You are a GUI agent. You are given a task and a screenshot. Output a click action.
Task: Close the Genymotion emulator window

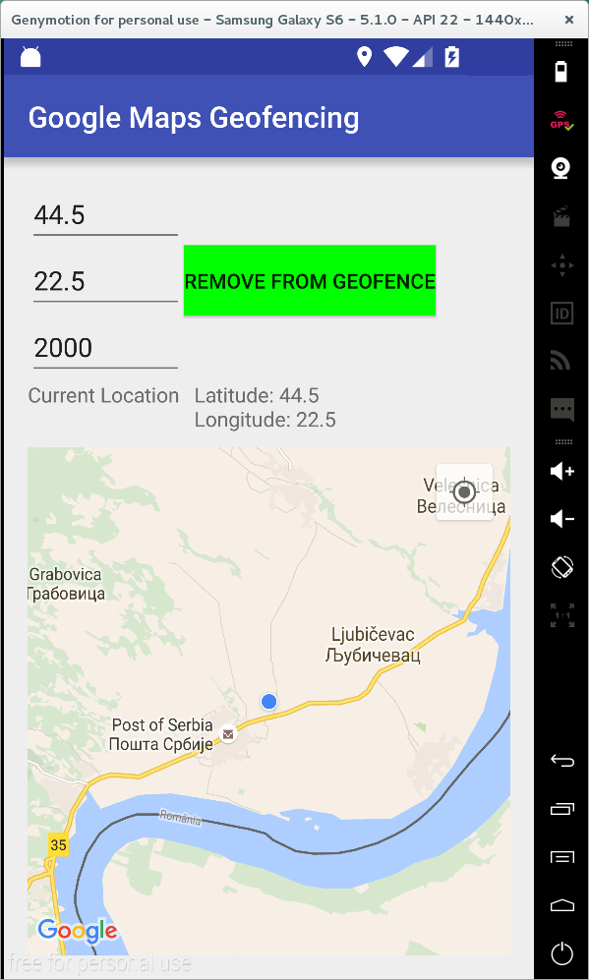[569, 20]
